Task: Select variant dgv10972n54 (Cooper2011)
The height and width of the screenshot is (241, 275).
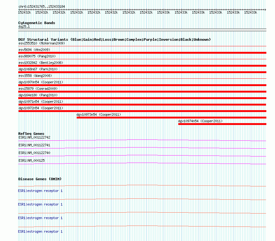Action: 41,108
